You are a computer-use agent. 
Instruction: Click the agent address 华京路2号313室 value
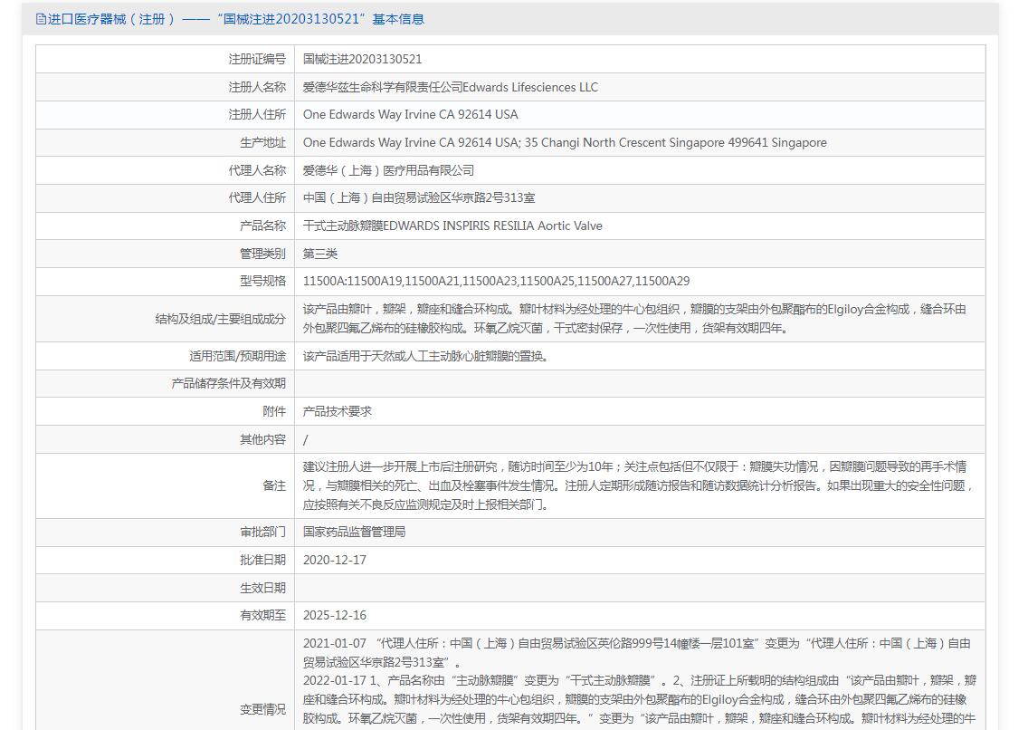[418, 197]
